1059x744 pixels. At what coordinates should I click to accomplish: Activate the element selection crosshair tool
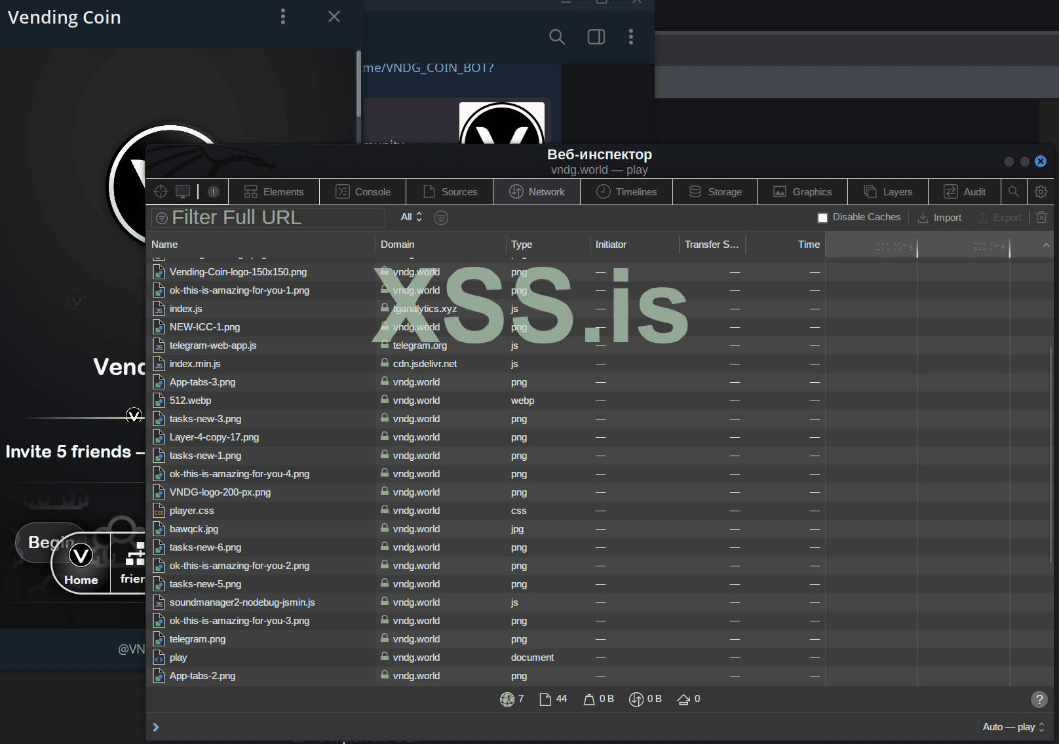pyautogui.click(x=161, y=191)
